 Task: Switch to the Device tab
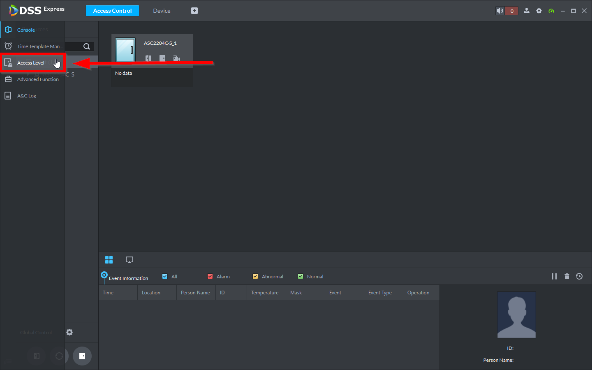click(162, 11)
